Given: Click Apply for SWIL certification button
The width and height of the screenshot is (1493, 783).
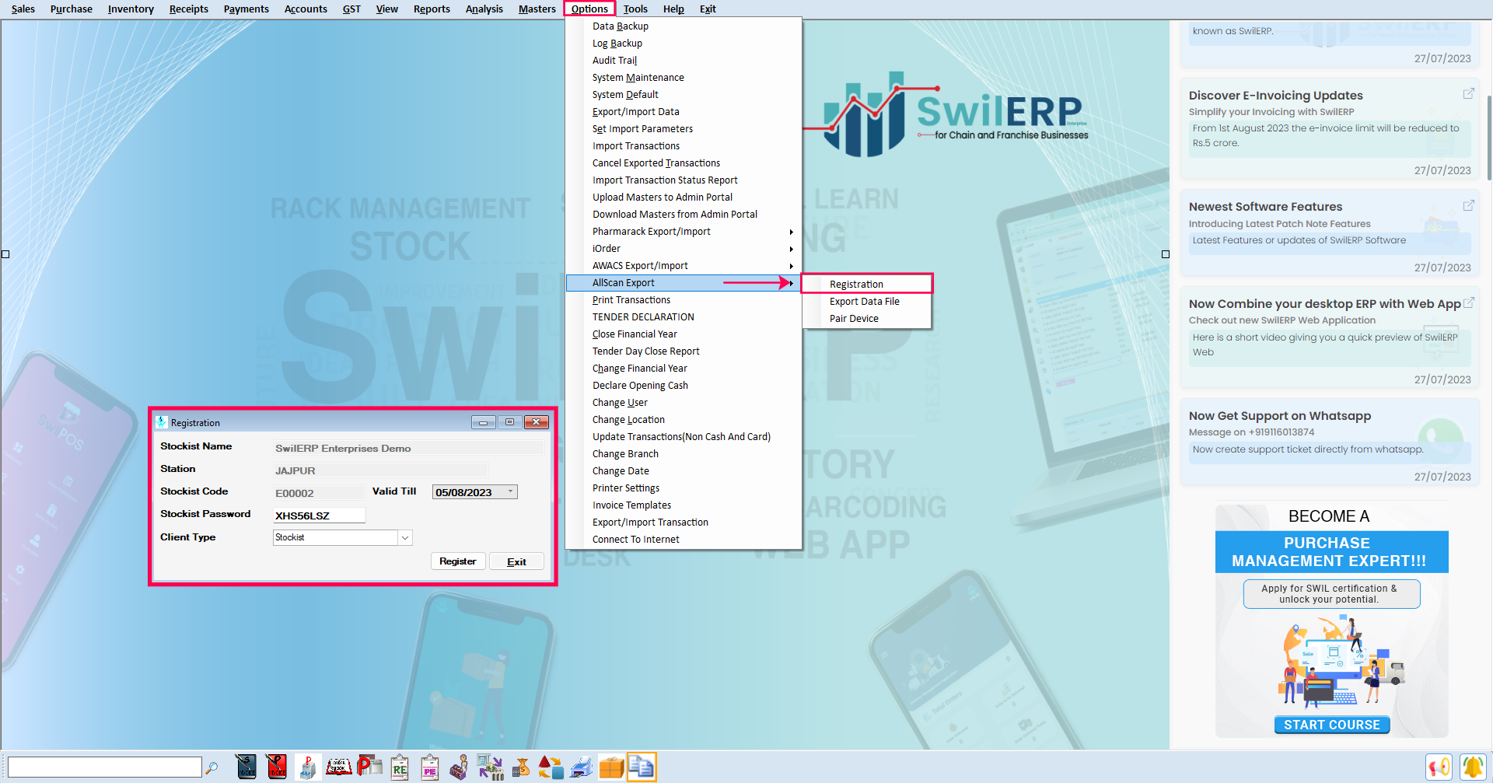Looking at the screenshot, I should (x=1331, y=594).
